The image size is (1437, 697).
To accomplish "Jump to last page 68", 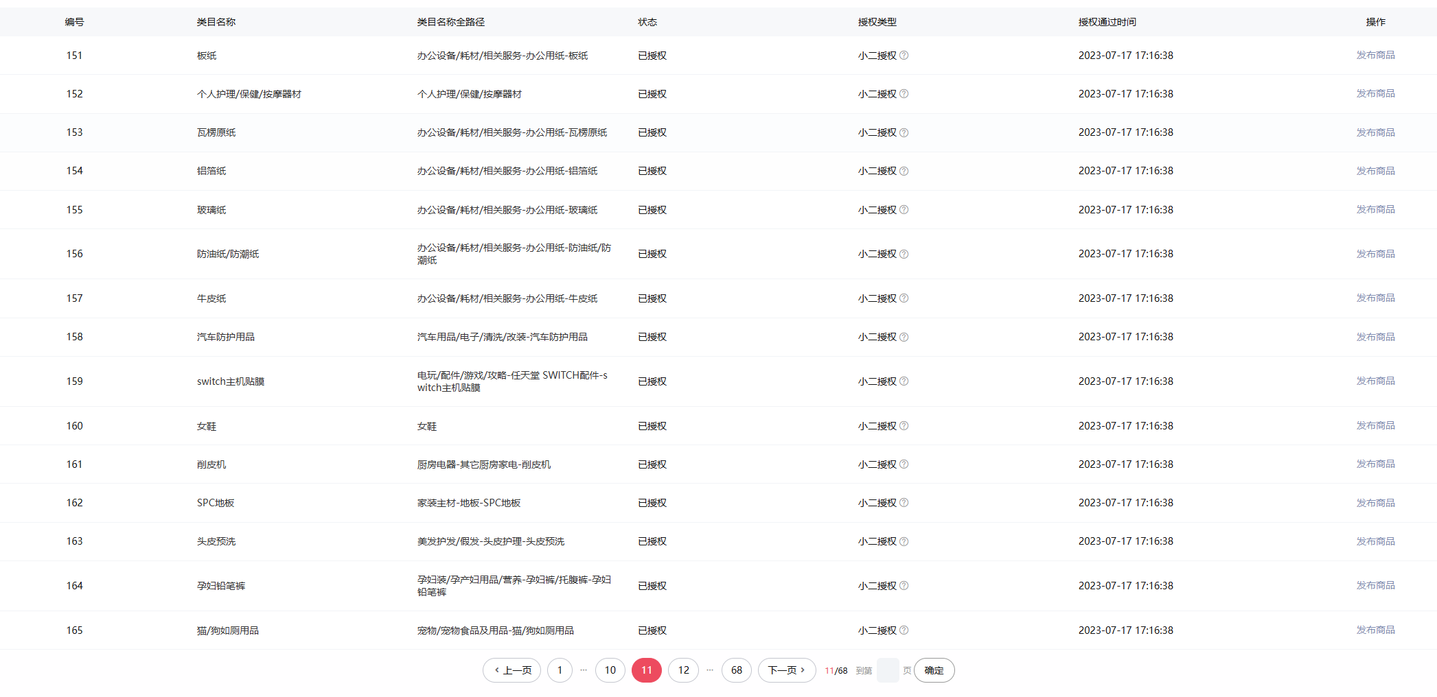I will click(x=736, y=670).
